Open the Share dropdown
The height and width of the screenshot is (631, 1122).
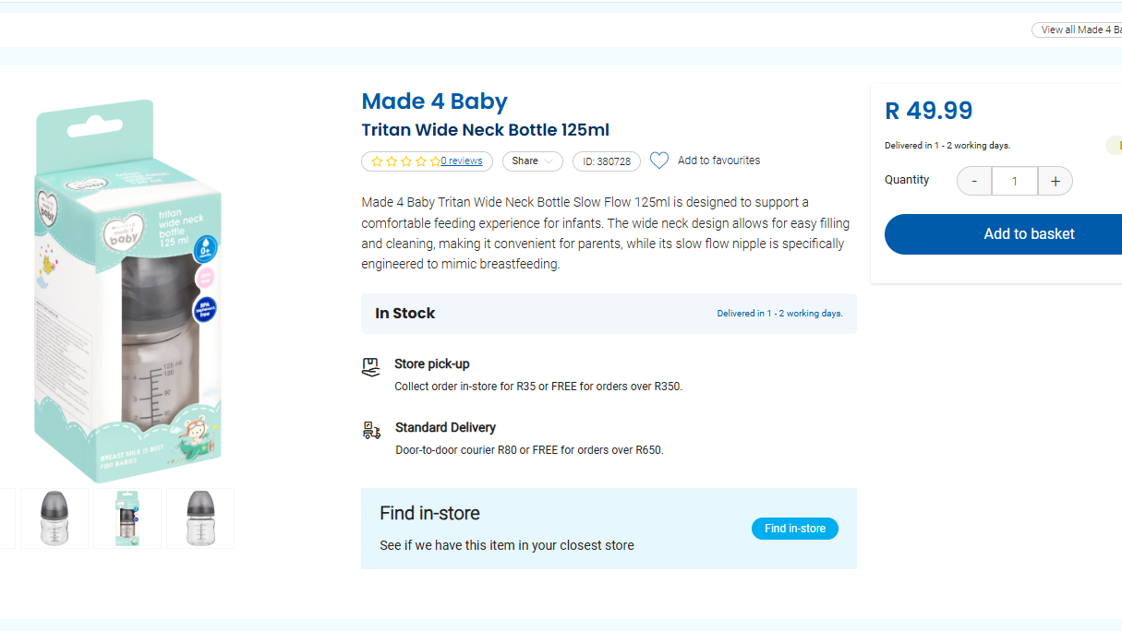coord(532,161)
